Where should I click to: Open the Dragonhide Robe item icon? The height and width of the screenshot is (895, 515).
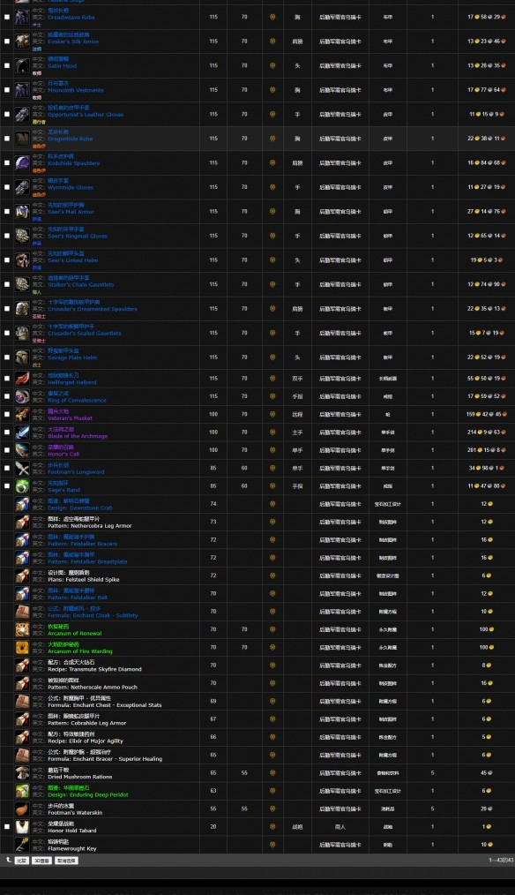coord(22,138)
